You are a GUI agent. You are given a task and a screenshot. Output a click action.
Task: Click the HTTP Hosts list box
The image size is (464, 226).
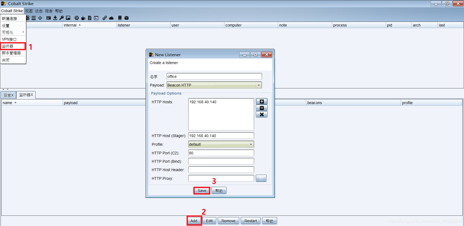(x=221, y=114)
